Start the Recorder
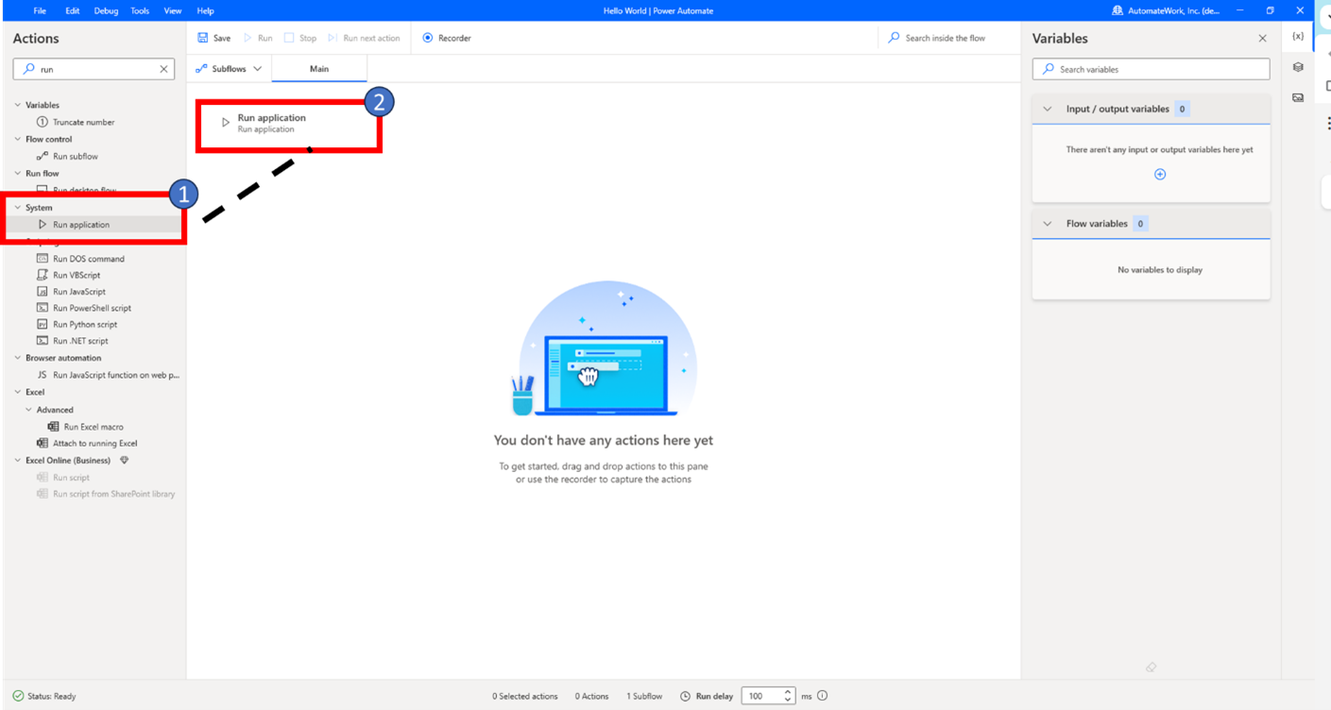This screenshot has width=1331, height=710. pos(447,38)
